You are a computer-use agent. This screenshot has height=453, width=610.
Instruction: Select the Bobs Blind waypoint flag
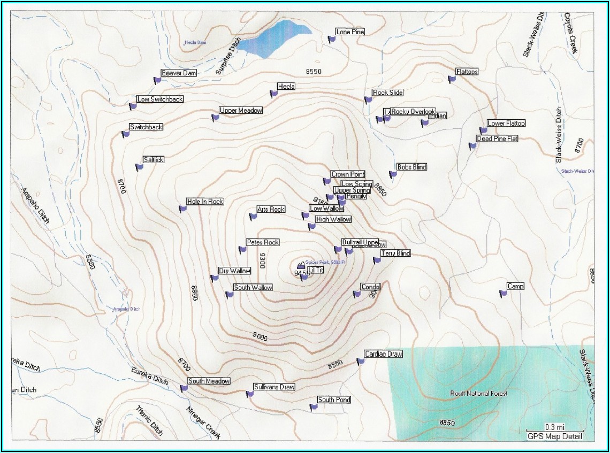point(393,174)
